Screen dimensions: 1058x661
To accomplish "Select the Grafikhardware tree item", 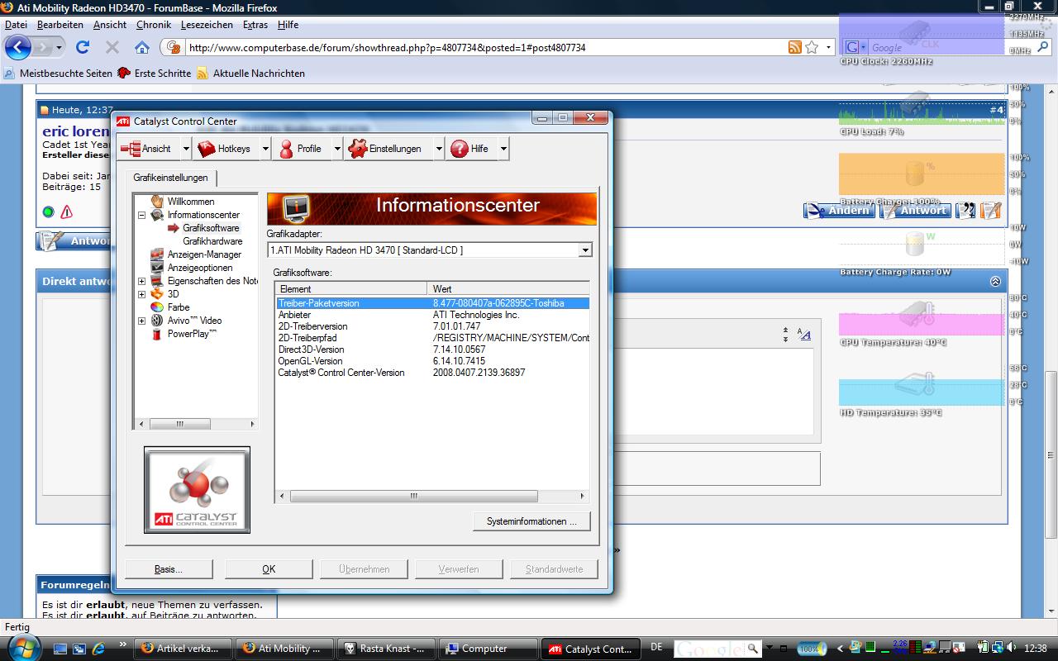I will point(212,241).
